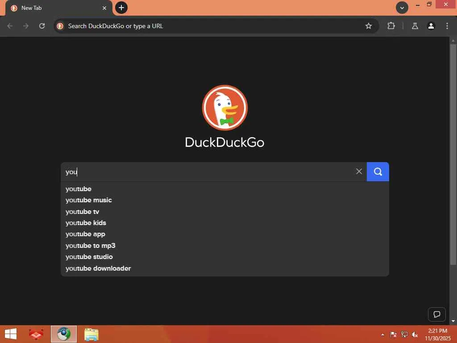Select the "youtube tv" suggestion
The height and width of the screenshot is (343, 457).
click(x=224, y=211)
